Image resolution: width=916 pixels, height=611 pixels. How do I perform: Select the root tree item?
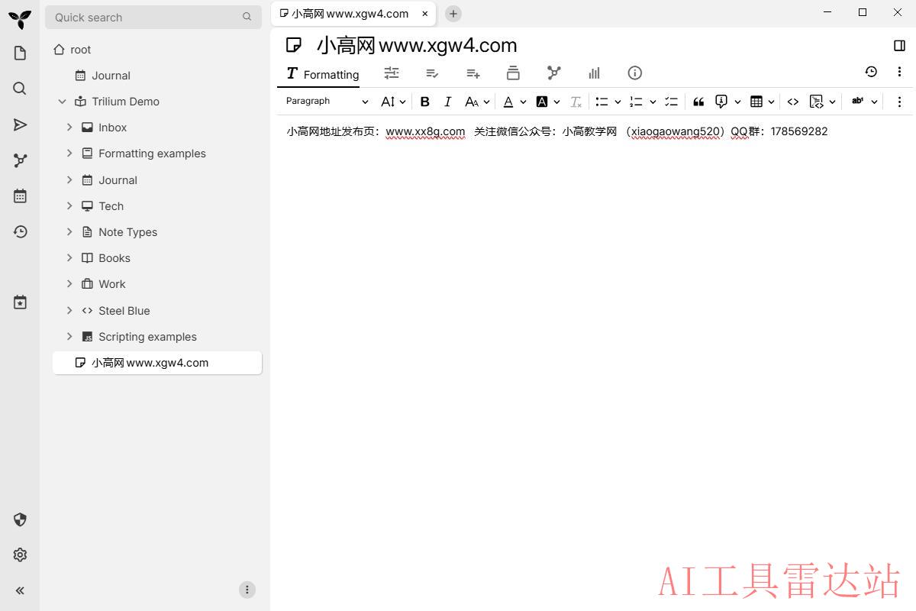tap(156, 50)
